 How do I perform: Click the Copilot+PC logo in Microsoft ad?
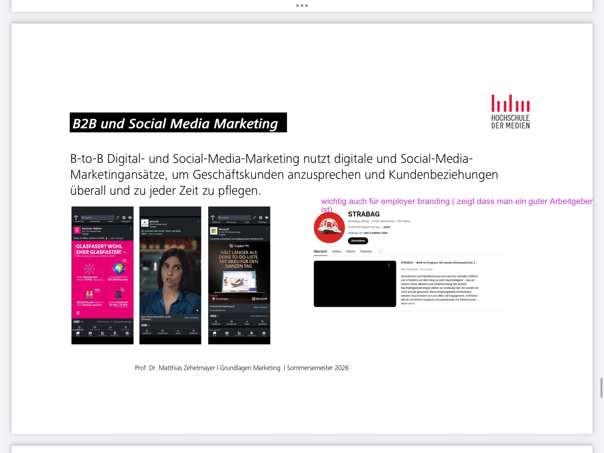click(239, 246)
